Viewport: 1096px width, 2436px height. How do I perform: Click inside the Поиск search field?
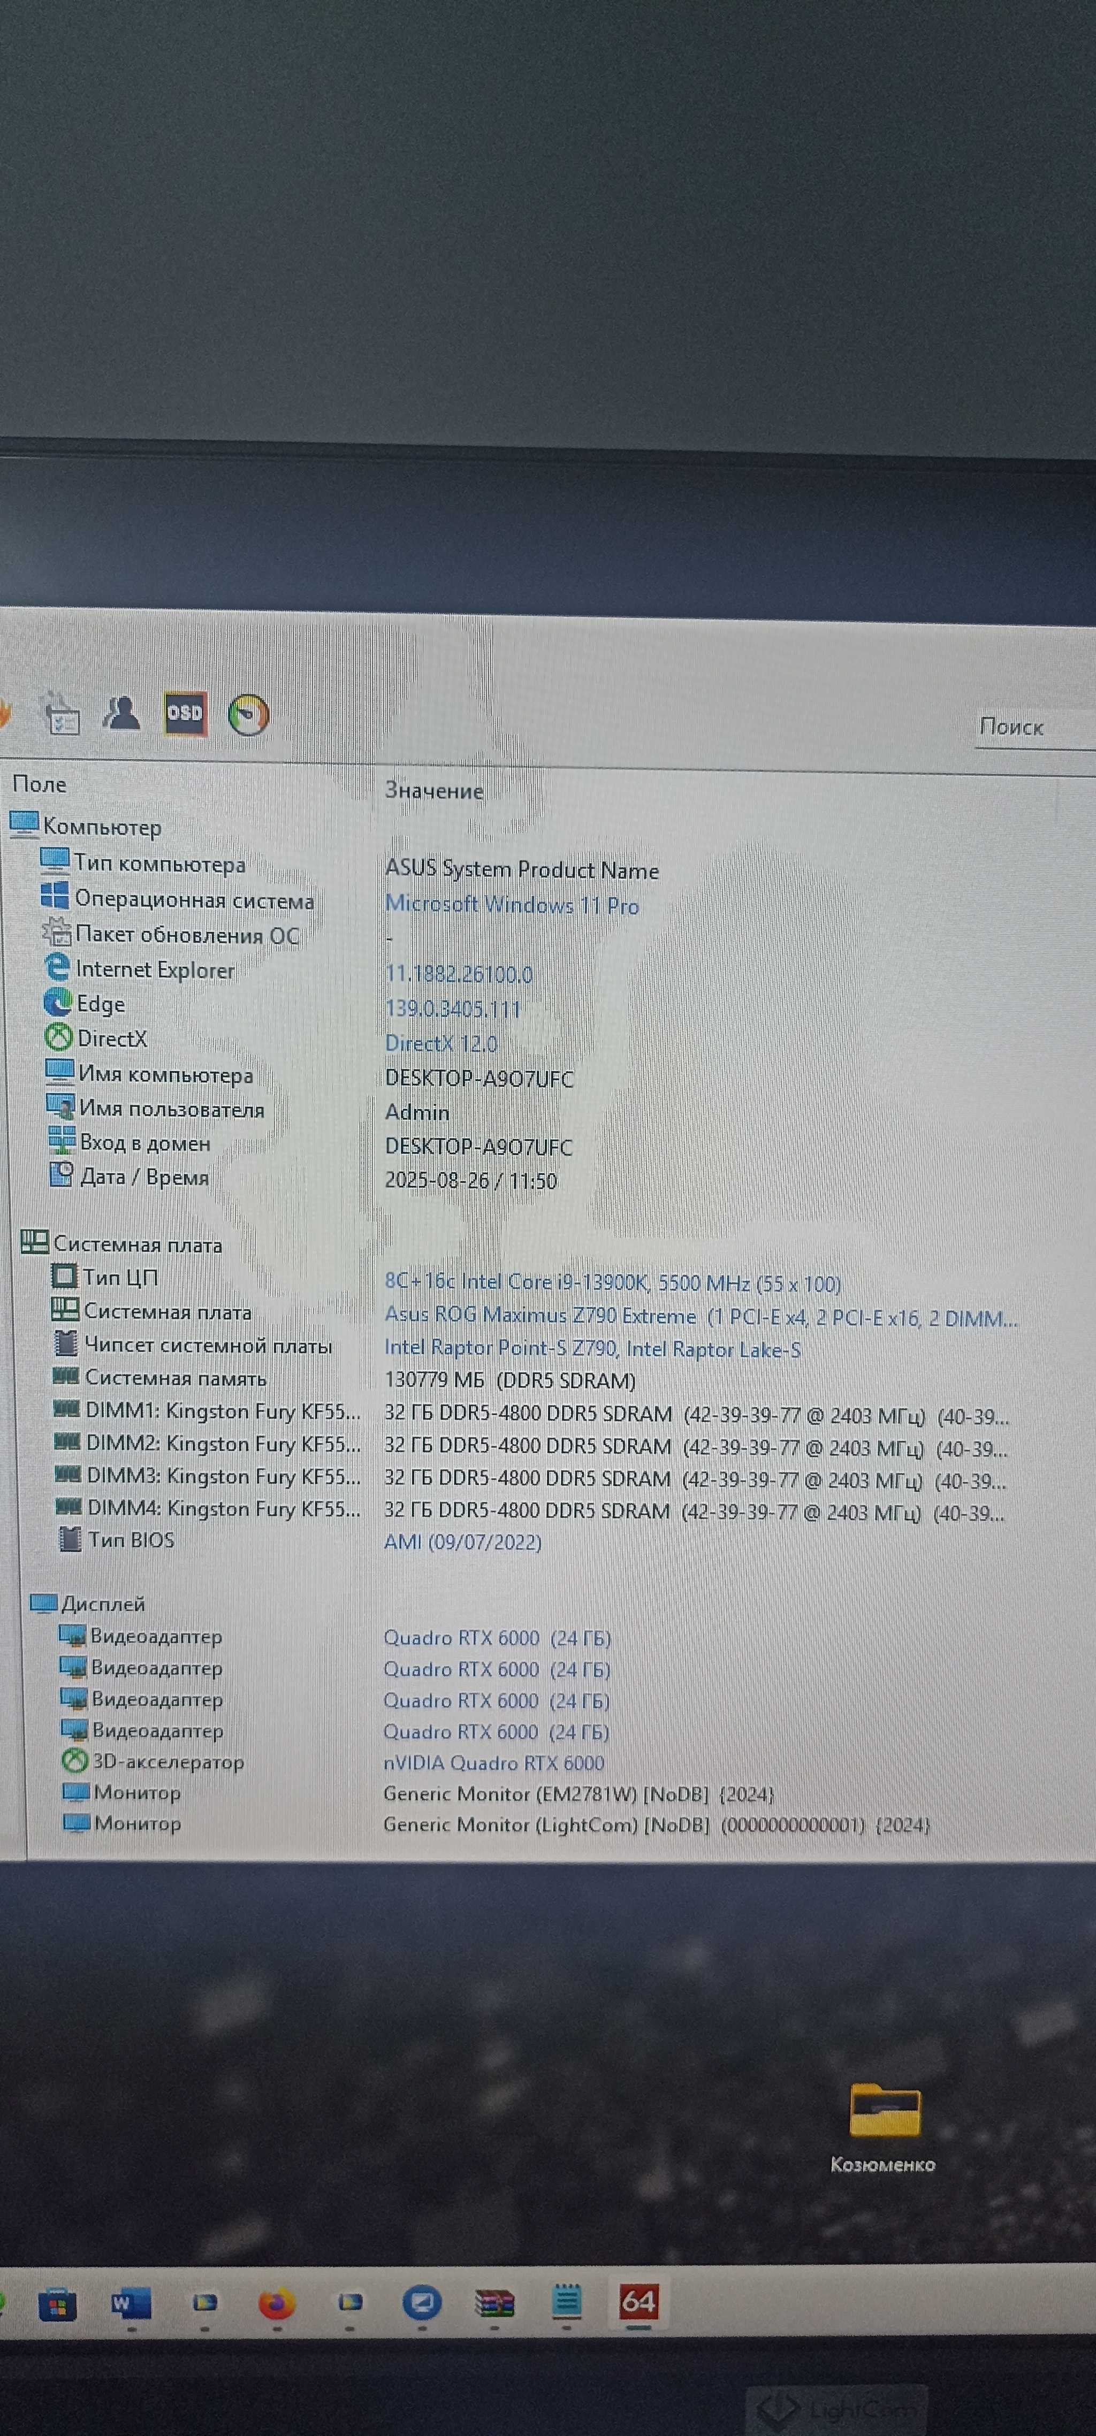coord(1031,727)
